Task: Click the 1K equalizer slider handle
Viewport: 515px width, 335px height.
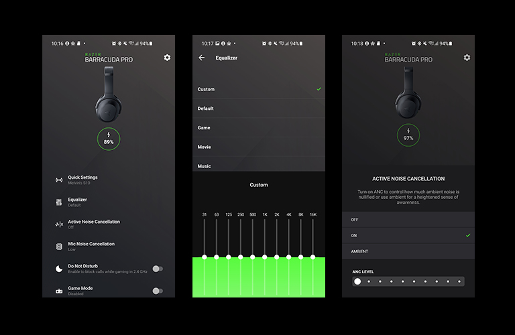Action: tap(265, 257)
